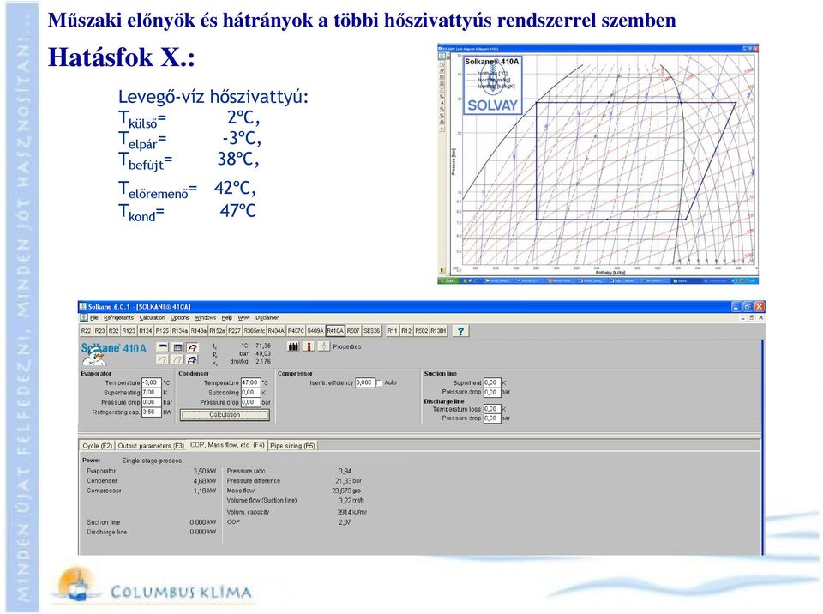Click the first greyed curve icon in lower row
This screenshot has height=614, width=823.
coord(163,359)
